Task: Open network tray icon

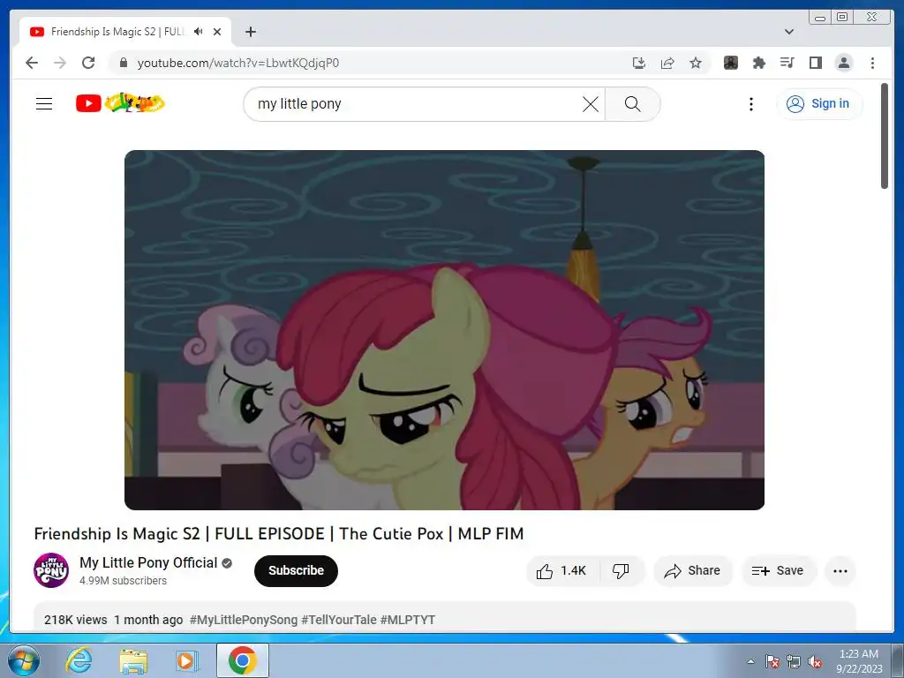Action: (x=794, y=661)
